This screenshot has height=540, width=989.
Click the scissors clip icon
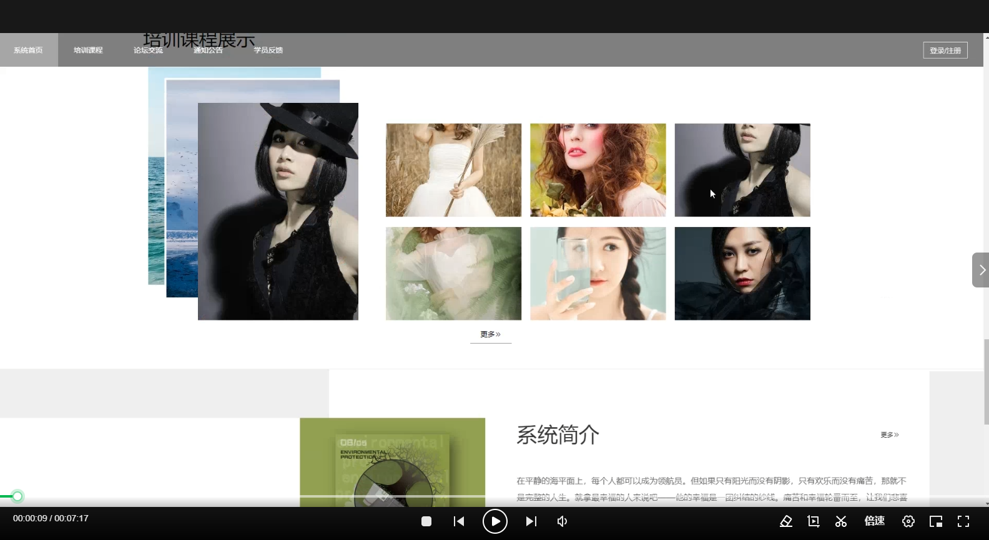click(x=841, y=521)
